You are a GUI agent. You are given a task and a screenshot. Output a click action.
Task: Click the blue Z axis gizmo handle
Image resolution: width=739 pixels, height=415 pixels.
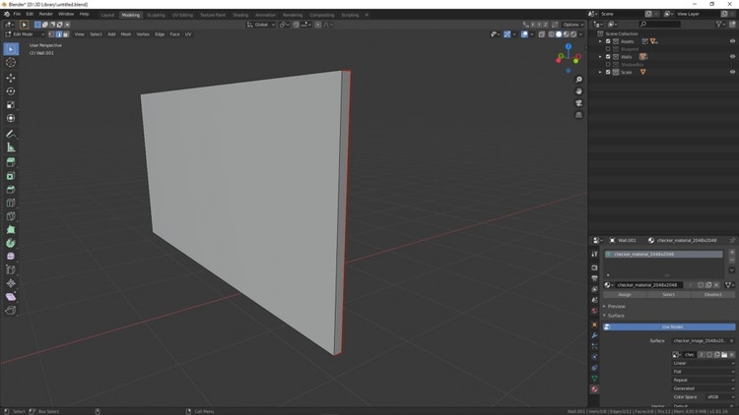click(x=569, y=46)
